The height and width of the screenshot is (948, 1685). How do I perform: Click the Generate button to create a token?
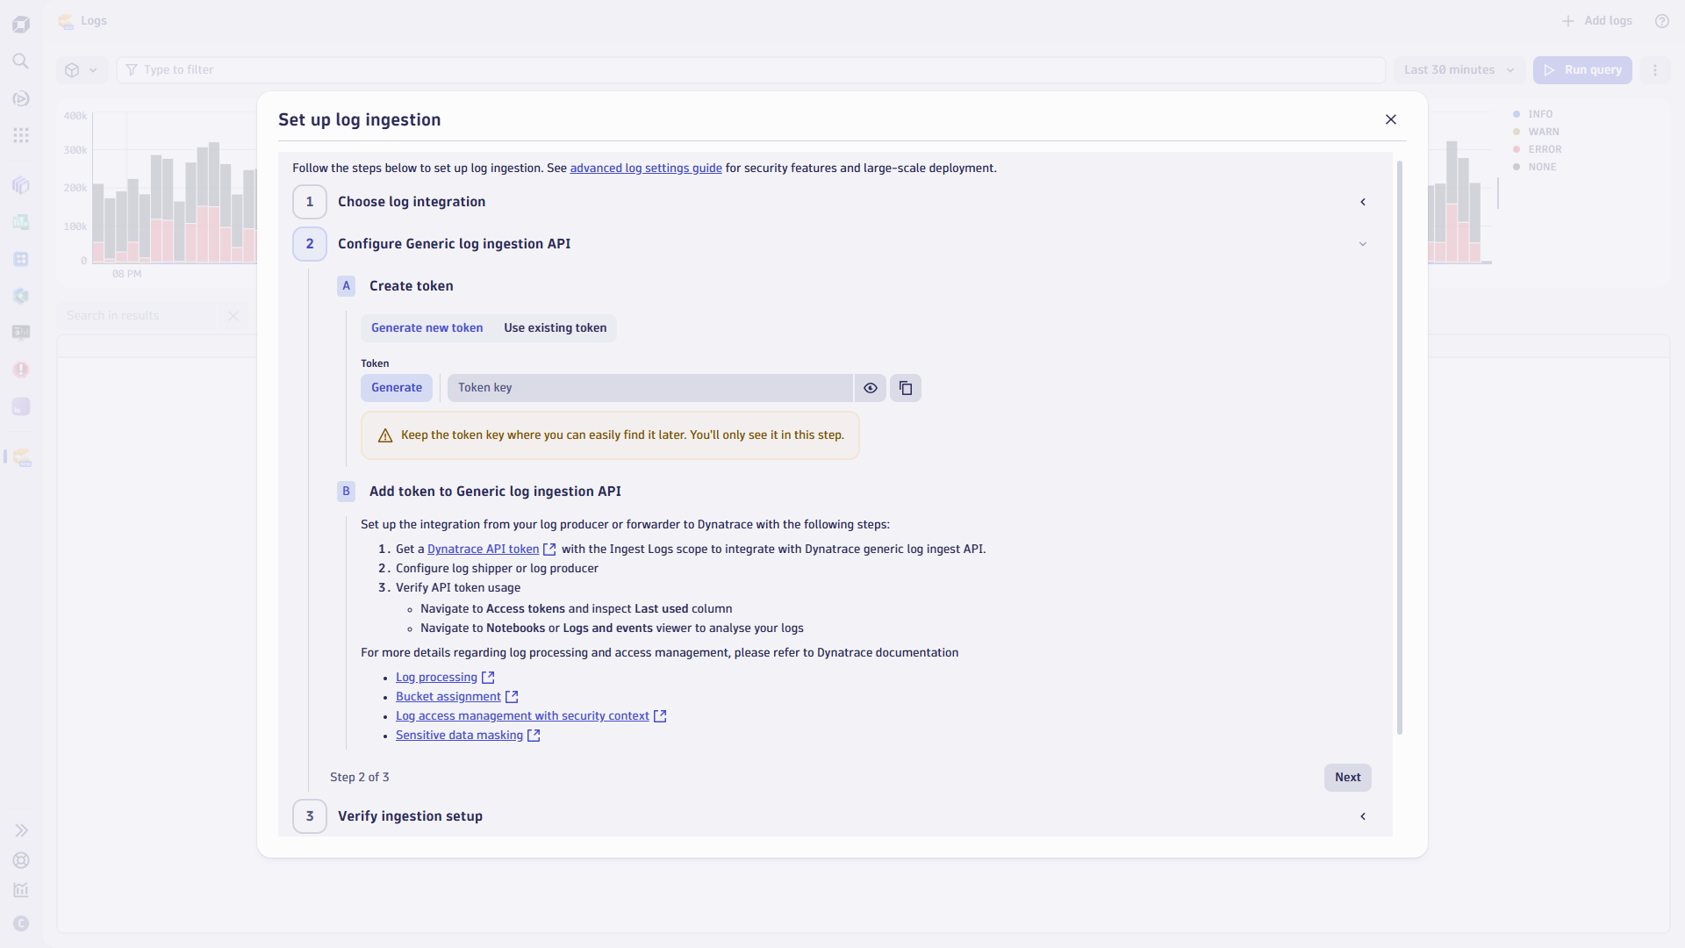click(x=396, y=387)
